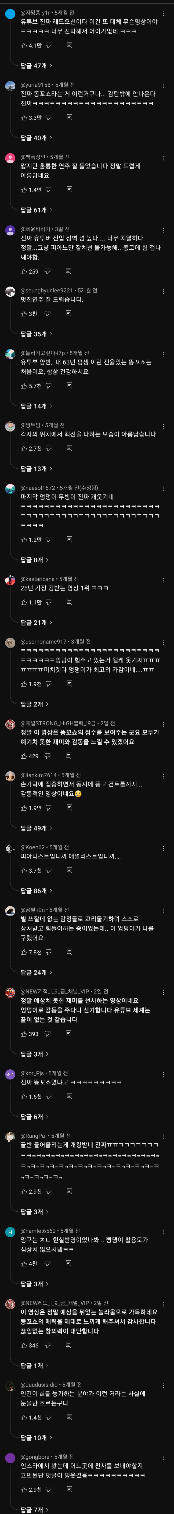The height and width of the screenshot is (1514, 174).
Task: Expand 답글 86개 under @Koen62 comment
Action: tap(36, 891)
